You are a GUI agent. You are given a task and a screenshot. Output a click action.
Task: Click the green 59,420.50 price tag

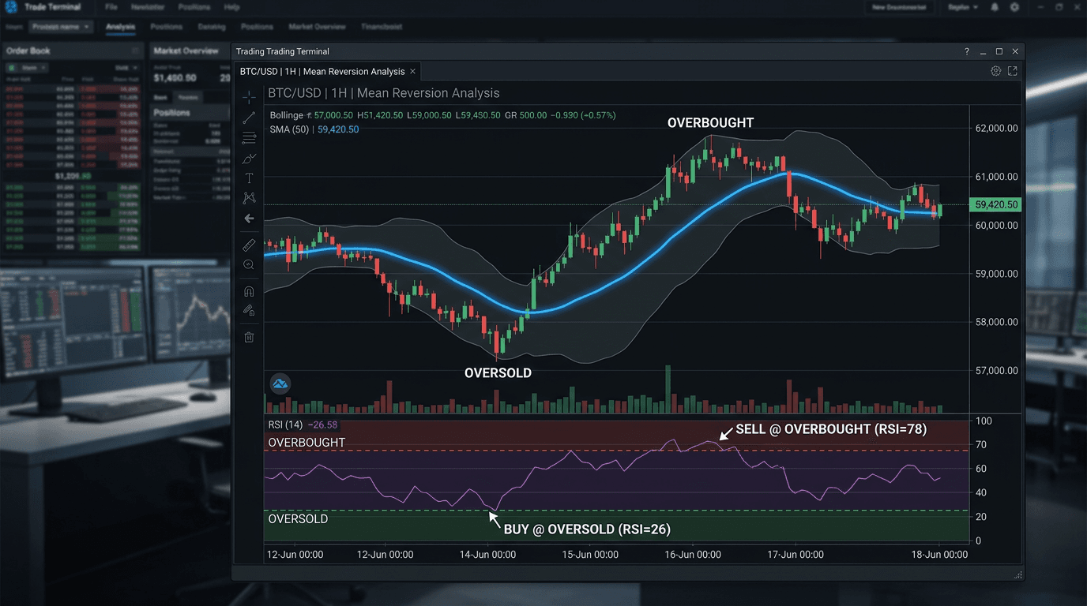(x=995, y=204)
